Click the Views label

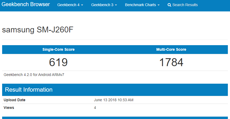pyautogui.click(x=9, y=108)
